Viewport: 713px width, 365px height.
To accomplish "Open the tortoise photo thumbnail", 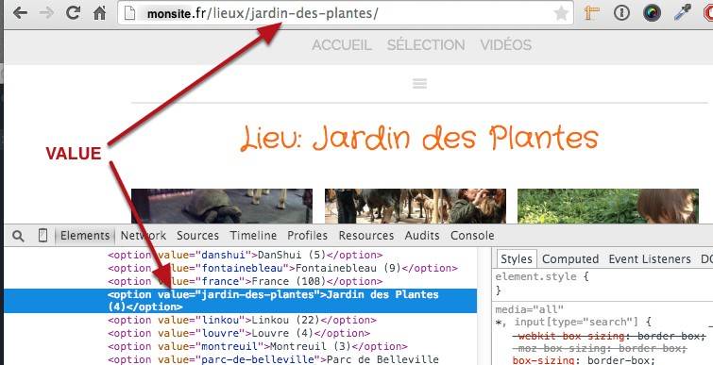I will pos(222,207).
